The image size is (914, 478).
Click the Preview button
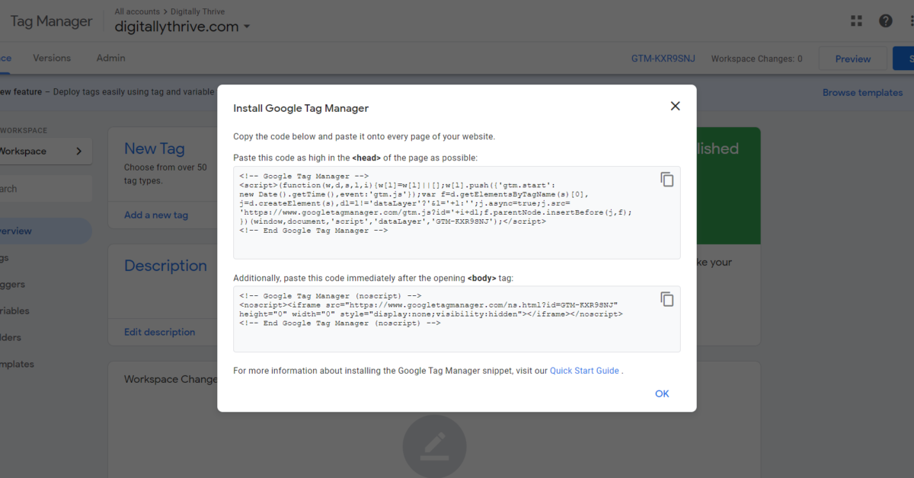[853, 59]
